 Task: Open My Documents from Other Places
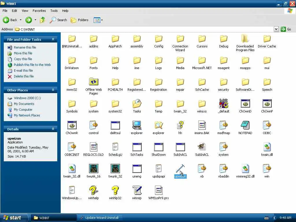[24, 104]
